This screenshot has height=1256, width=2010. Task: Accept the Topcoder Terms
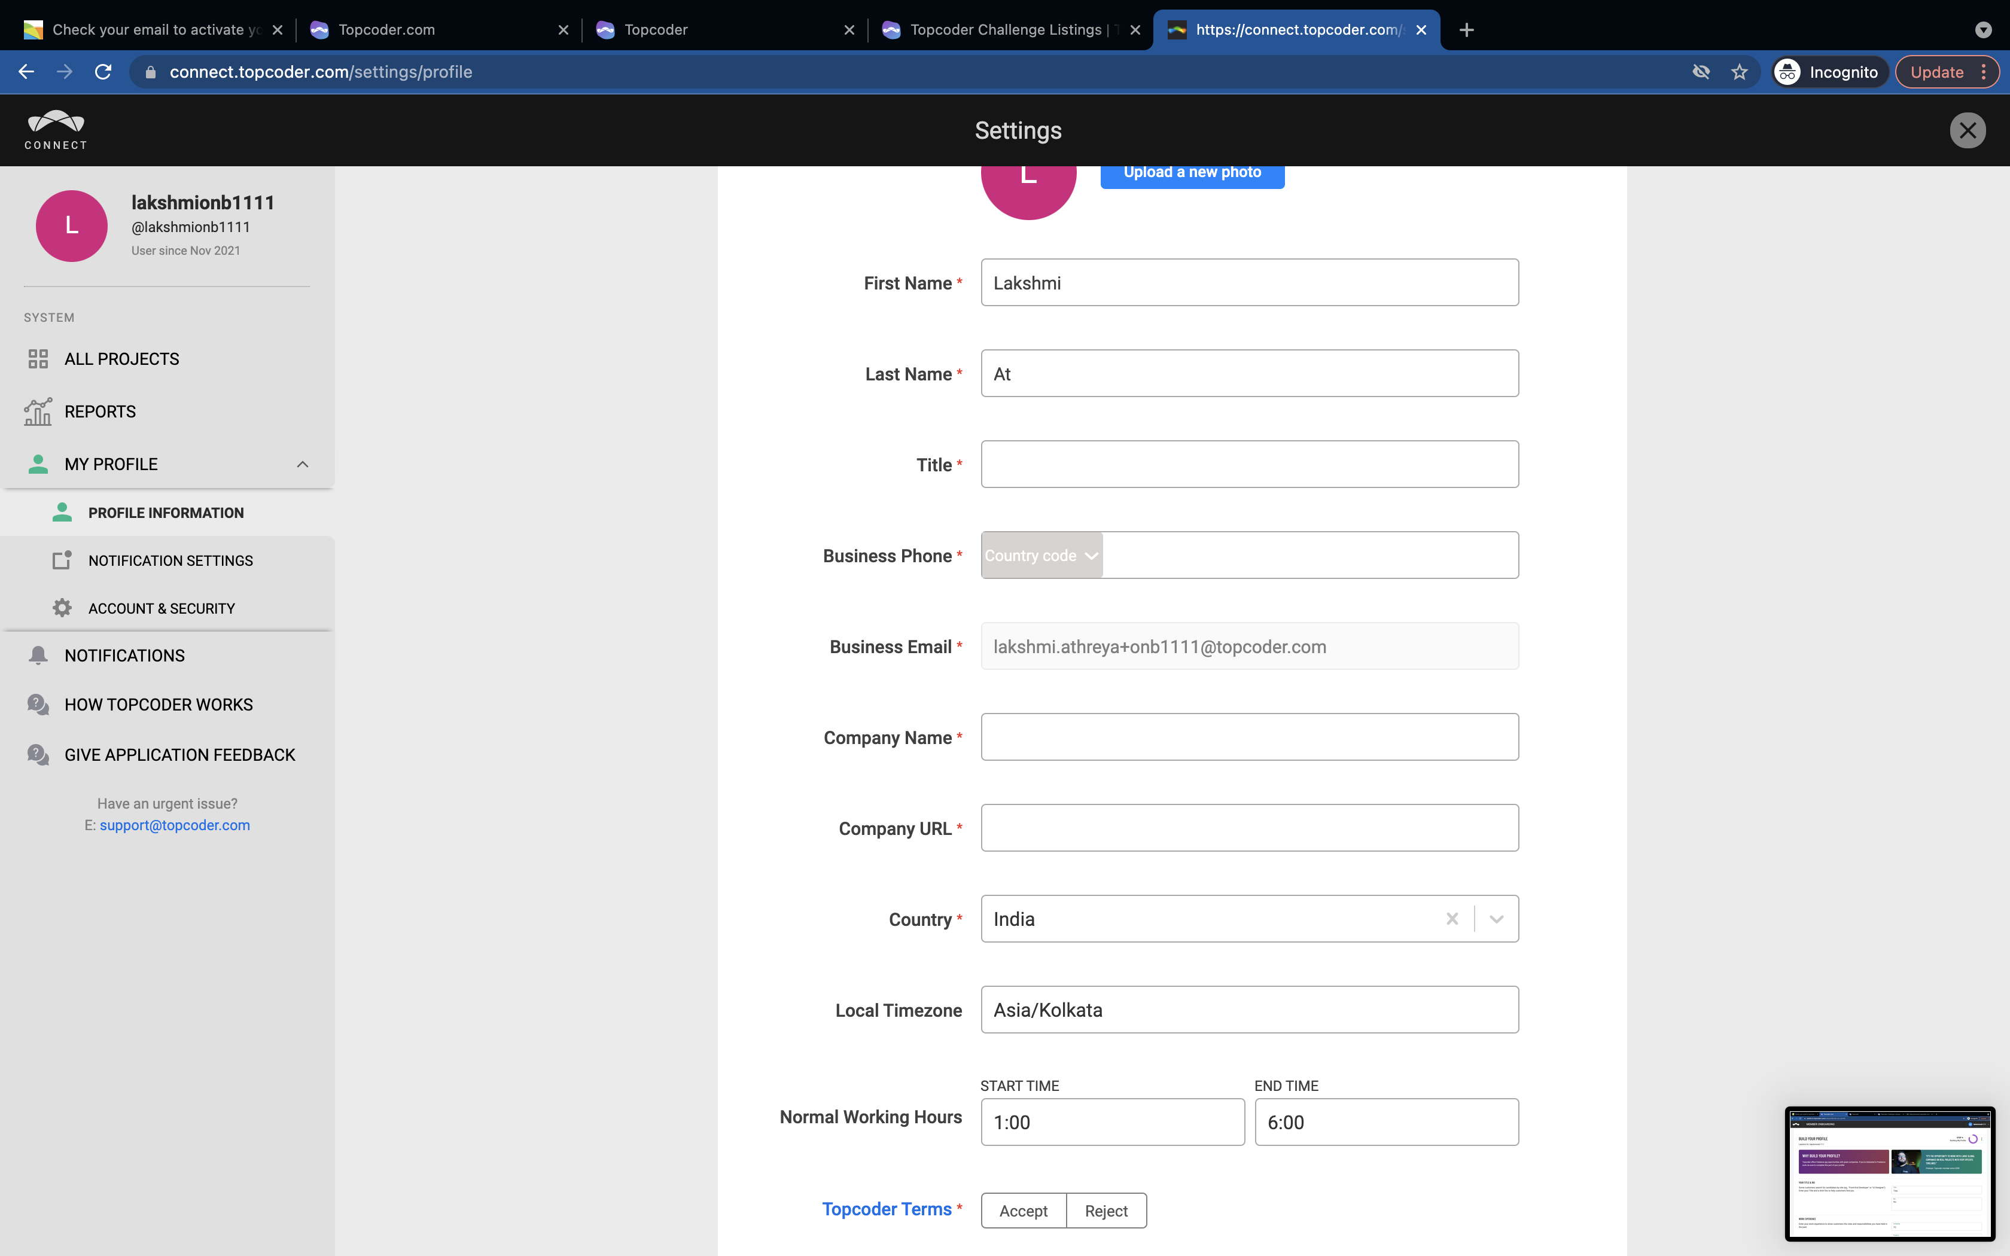(1024, 1211)
